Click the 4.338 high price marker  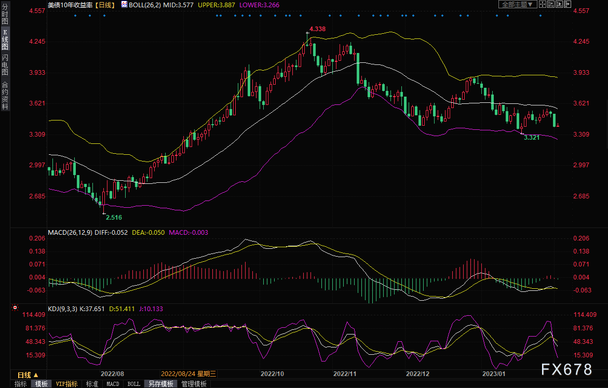[317, 29]
